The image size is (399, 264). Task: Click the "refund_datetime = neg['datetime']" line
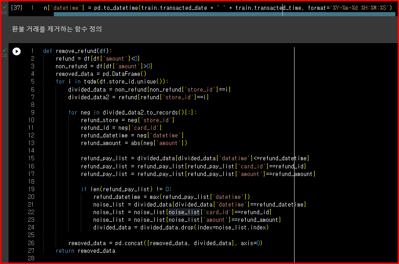132,135
